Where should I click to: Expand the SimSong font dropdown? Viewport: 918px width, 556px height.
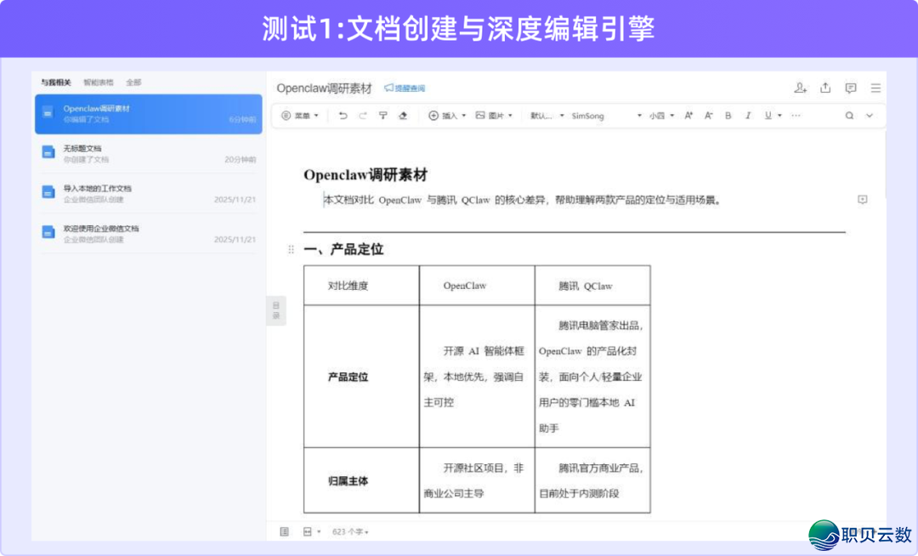click(x=606, y=116)
